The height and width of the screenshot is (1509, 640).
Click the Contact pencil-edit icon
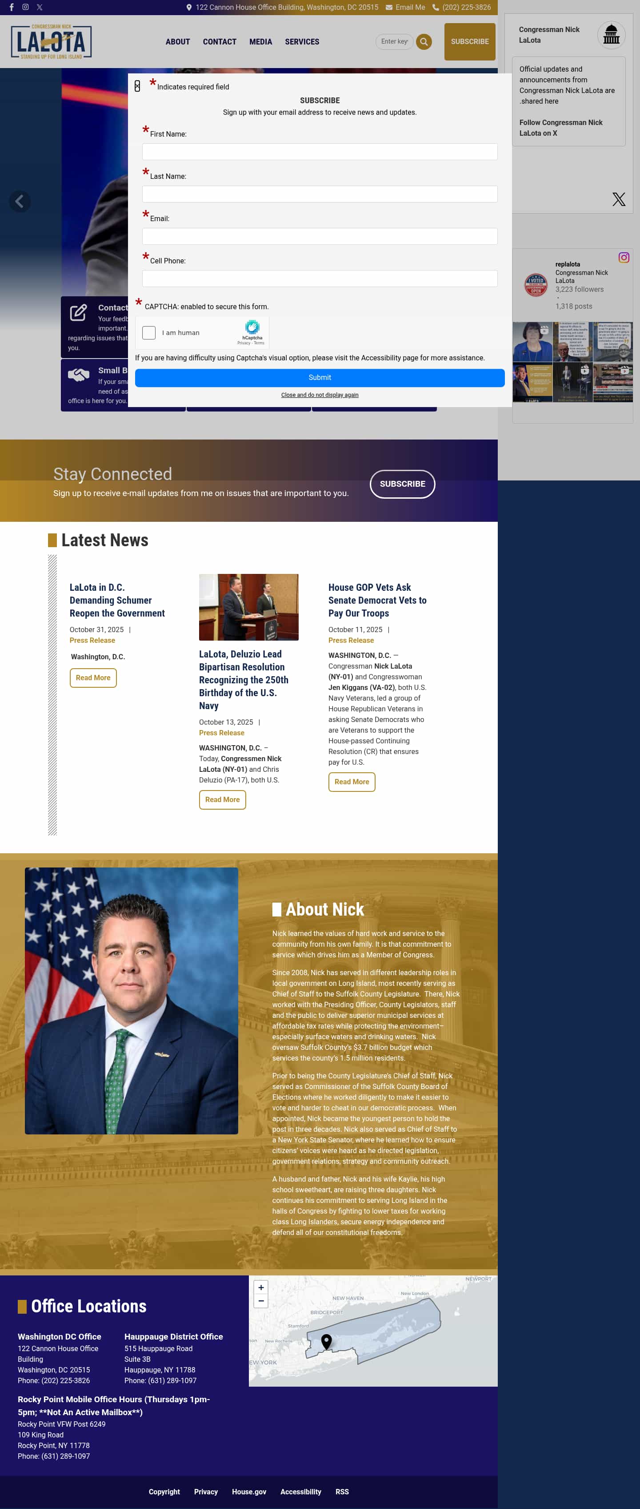78,312
